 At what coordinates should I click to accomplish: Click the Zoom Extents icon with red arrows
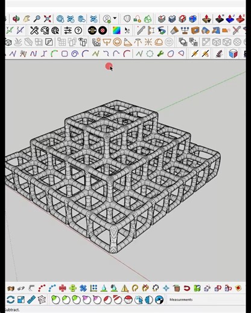(48, 19)
